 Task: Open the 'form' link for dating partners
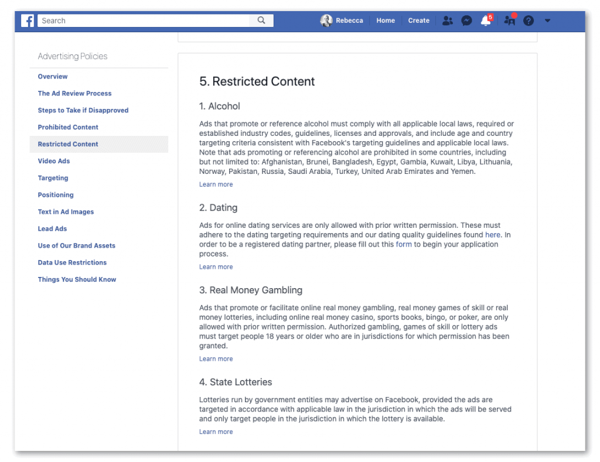click(404, 244)
